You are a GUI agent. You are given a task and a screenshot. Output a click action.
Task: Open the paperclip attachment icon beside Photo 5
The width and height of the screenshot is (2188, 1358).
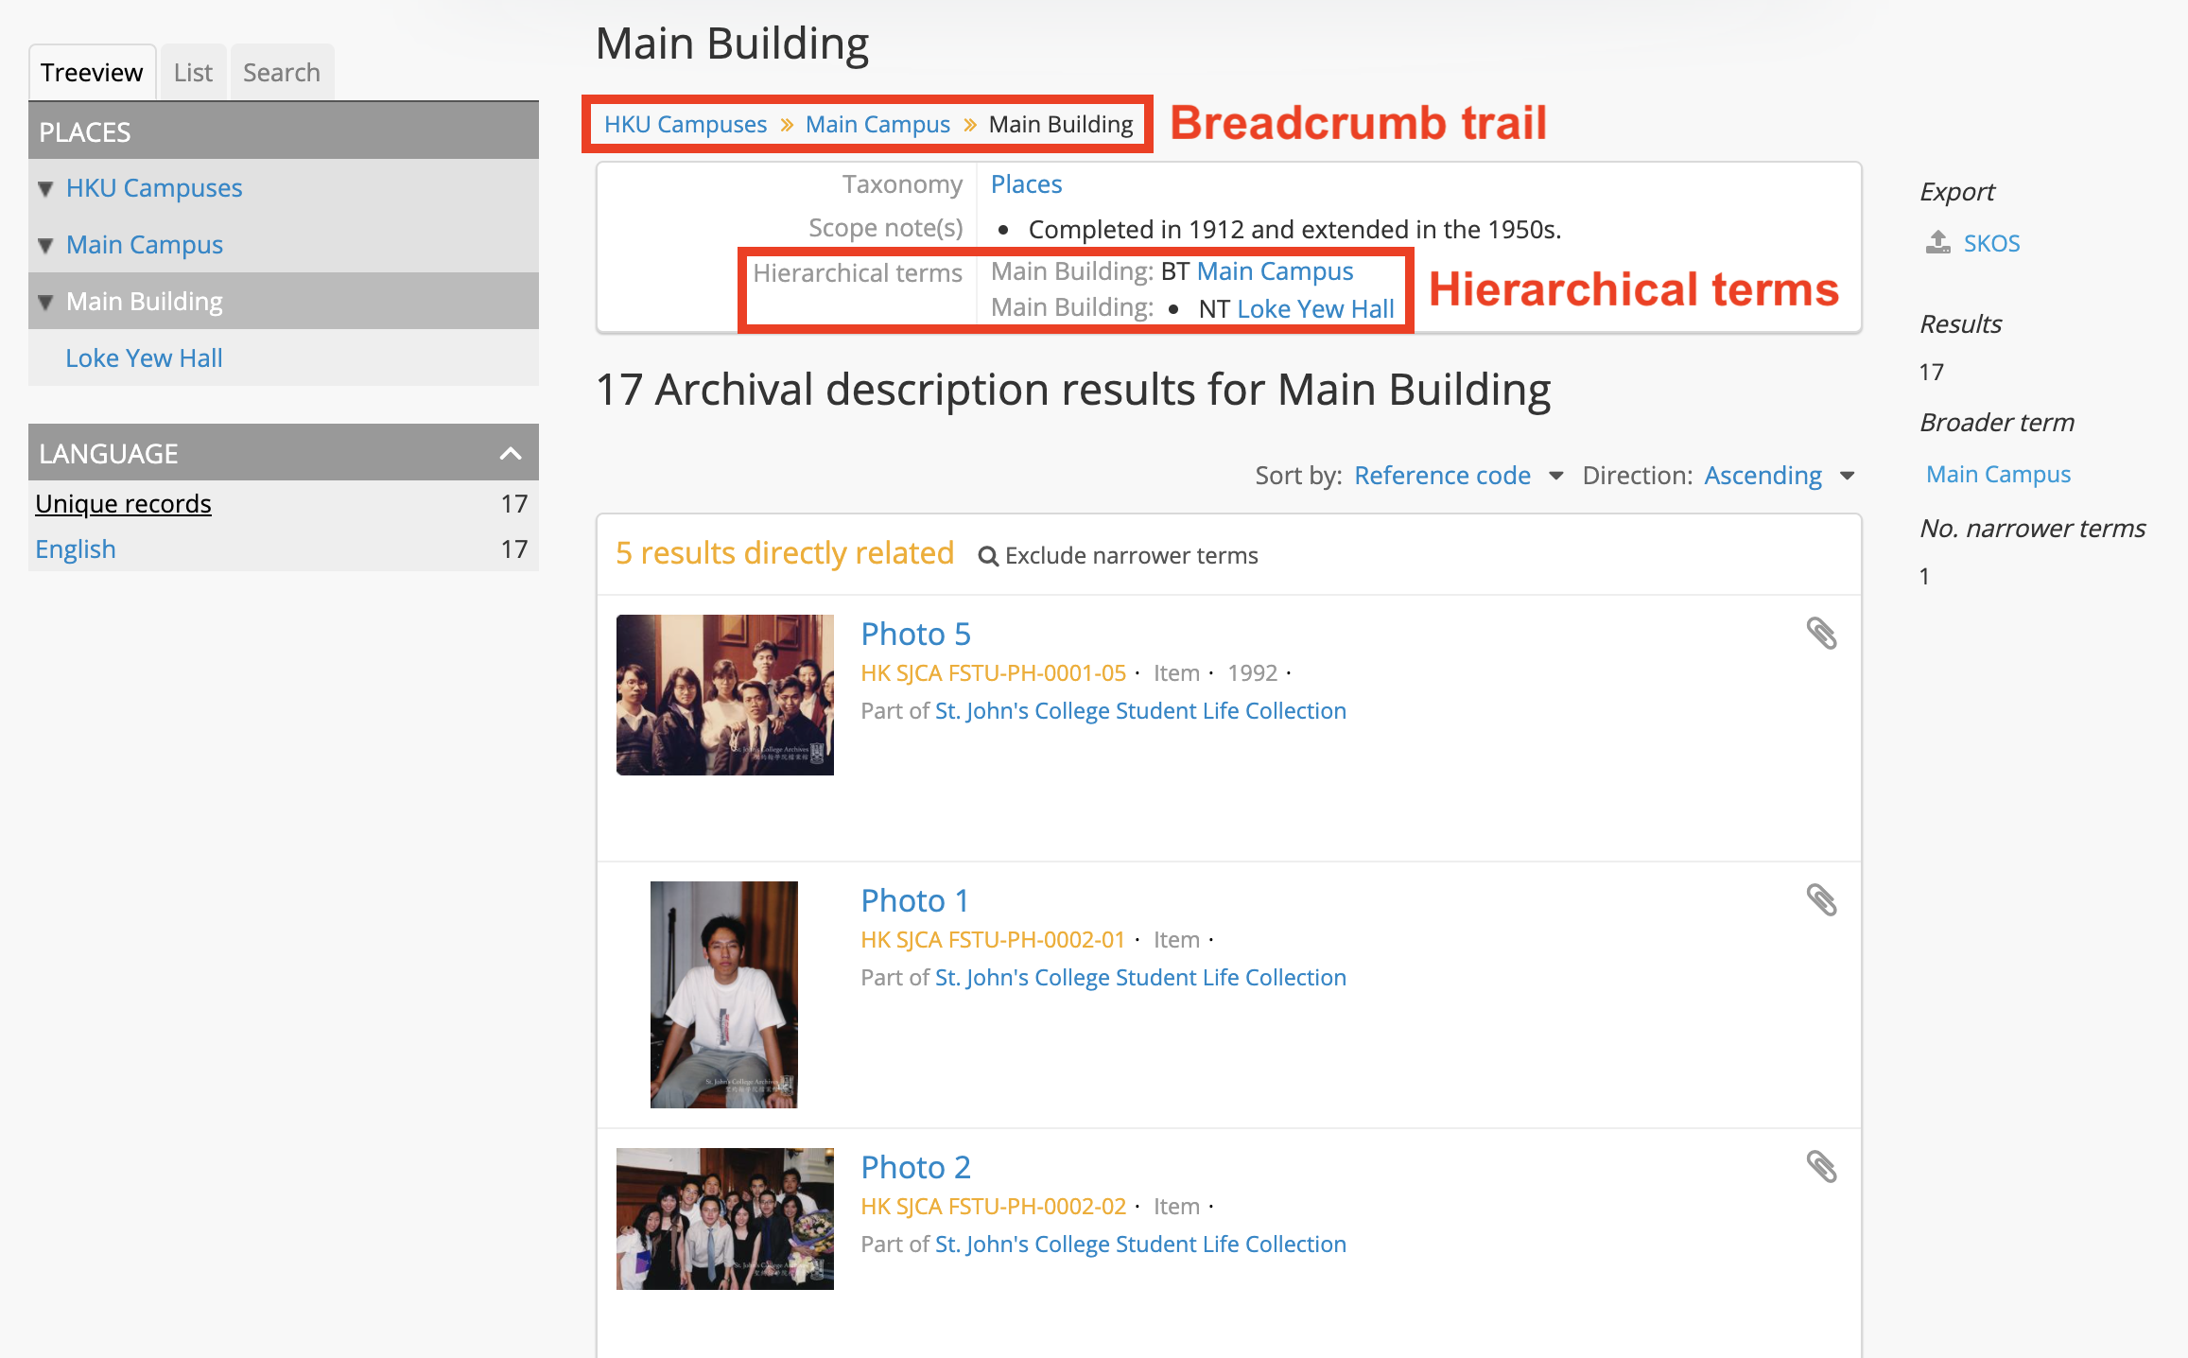1823,635
